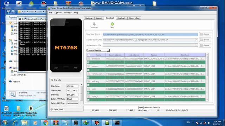Click the Flash Tool title bar icon
The image size is (225, 126).
coord(49,8)
